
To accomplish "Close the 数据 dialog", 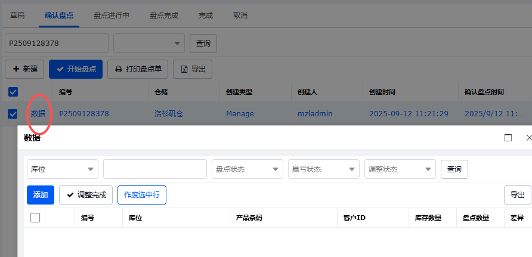I will [528, 138].
